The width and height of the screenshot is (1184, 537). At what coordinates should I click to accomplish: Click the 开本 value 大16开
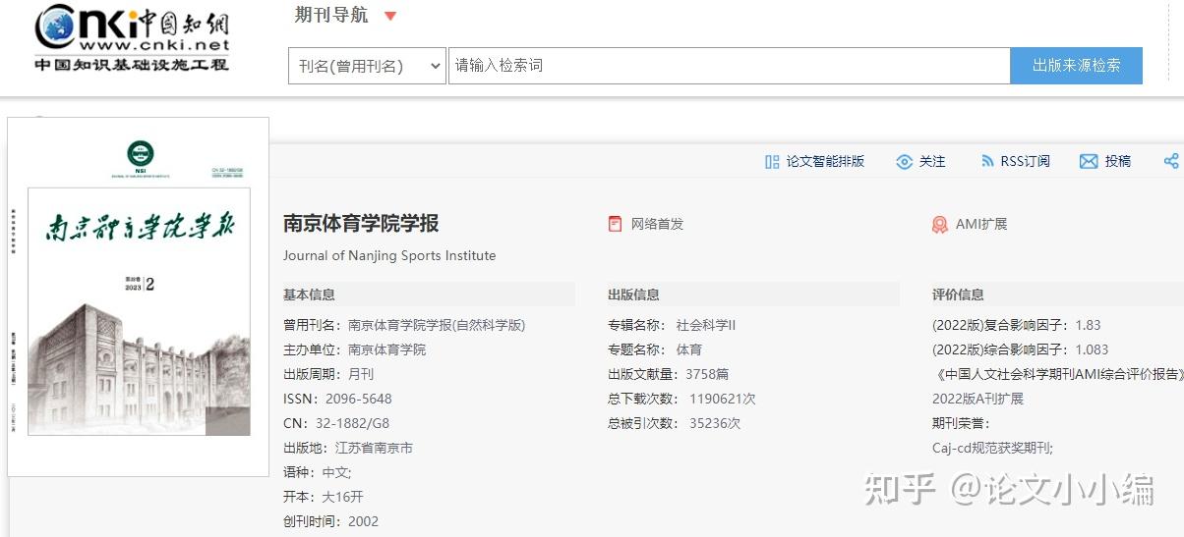click(x=342, y=497)
